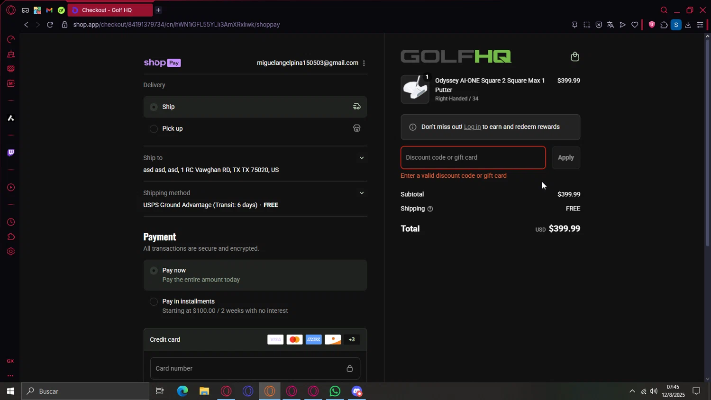The height and width of the screenshot is (400, 711).
Task: Open WhatsApp from the taskbar
Action: point(335,391)
